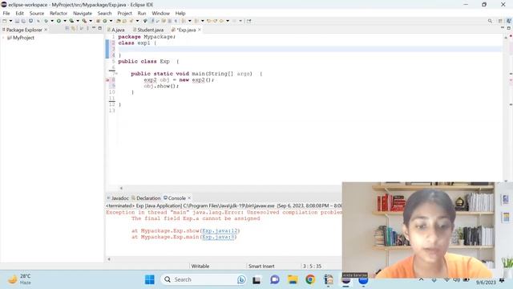Toggle Pin Editor in toolbar
This screenshot has width=513, height=289.
(x=248, y=21)
